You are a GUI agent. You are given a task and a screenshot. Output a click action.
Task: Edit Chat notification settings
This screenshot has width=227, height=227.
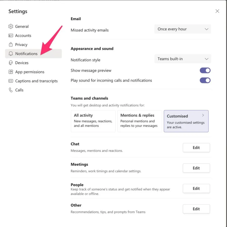point(196,148)
